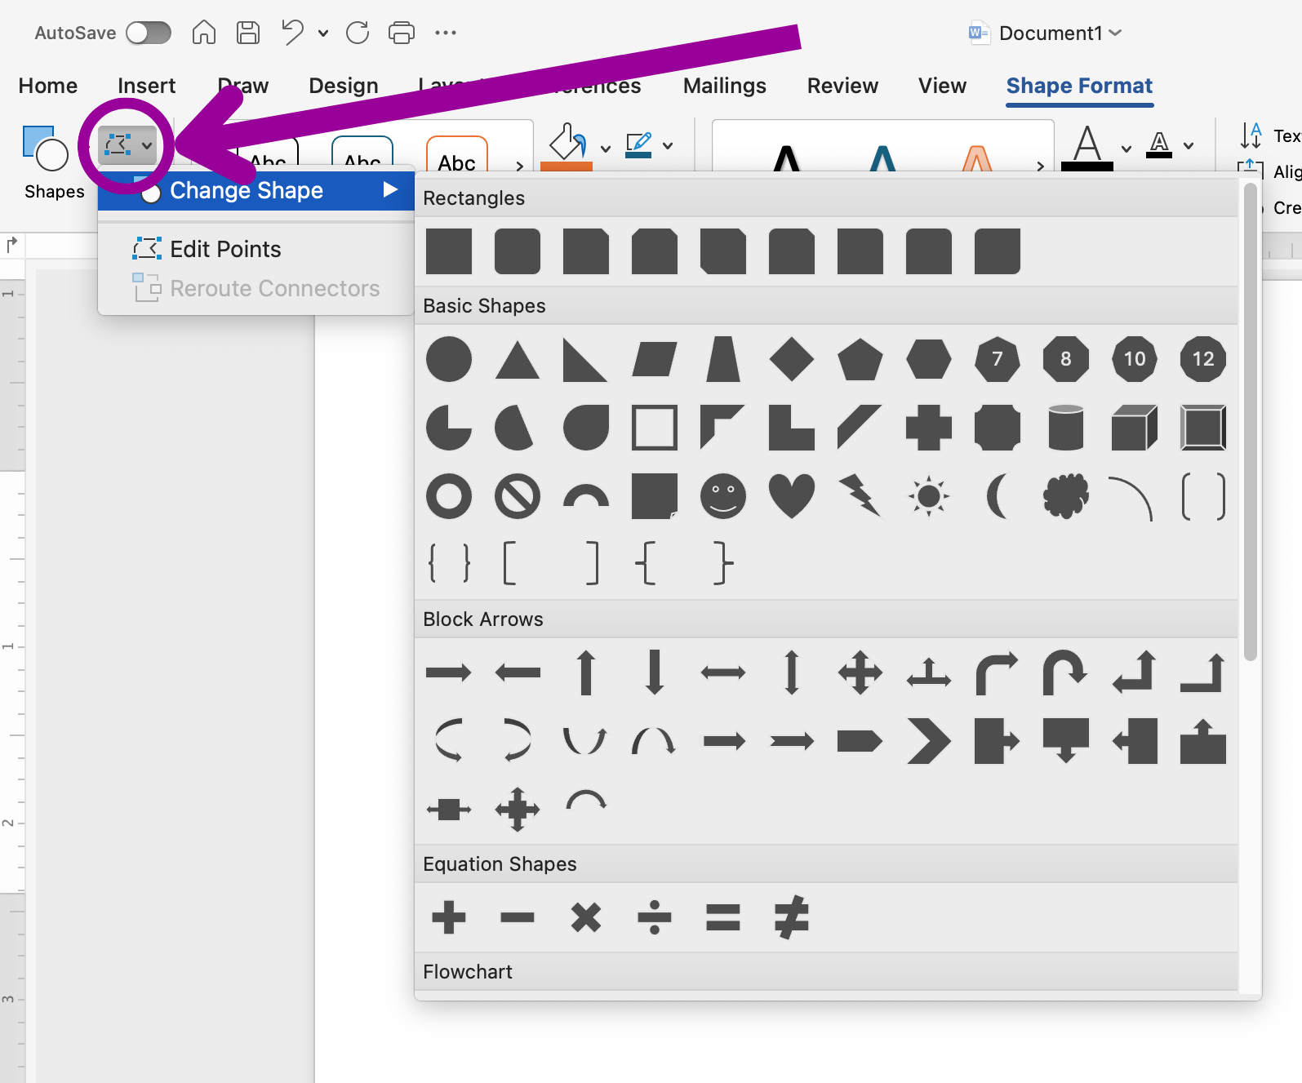Open the Undo history dropdown arrow
This screenshot has height=1083, width=1302.
[x=323, y=33]
